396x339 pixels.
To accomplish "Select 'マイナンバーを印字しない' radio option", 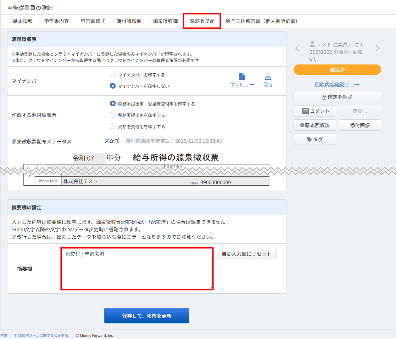I will tap(113, 86).
